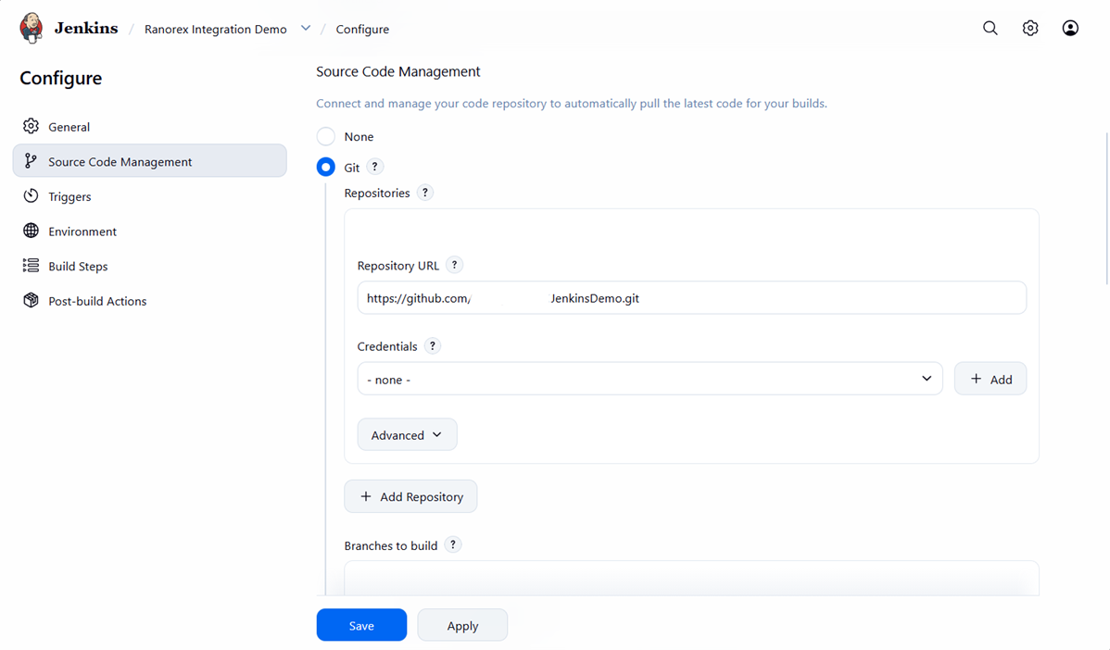Focus the Repository URL input field
The width and height of the screenshot is (1110, 650).
click(x=691, y=298)
